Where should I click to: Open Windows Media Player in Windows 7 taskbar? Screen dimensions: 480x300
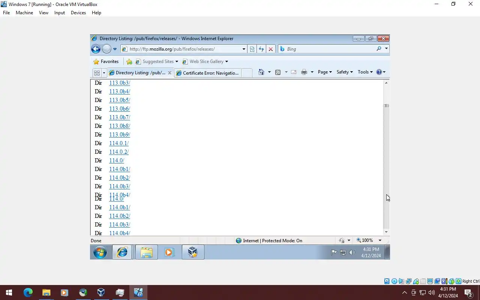point(169,252)
